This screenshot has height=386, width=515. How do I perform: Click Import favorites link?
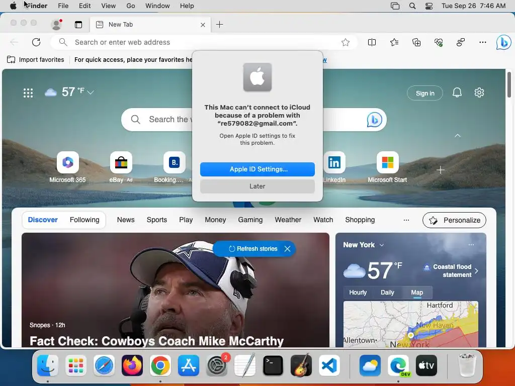36,60
